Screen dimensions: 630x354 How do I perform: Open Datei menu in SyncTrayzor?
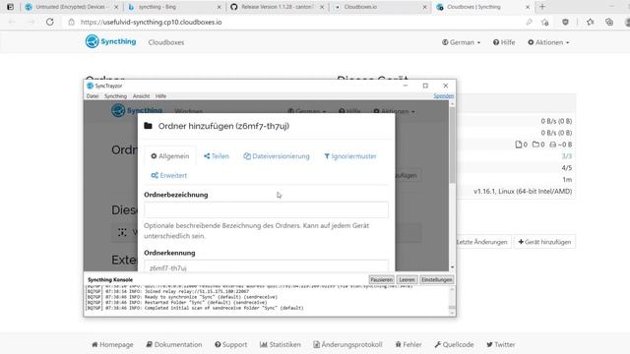coord(93,96)
